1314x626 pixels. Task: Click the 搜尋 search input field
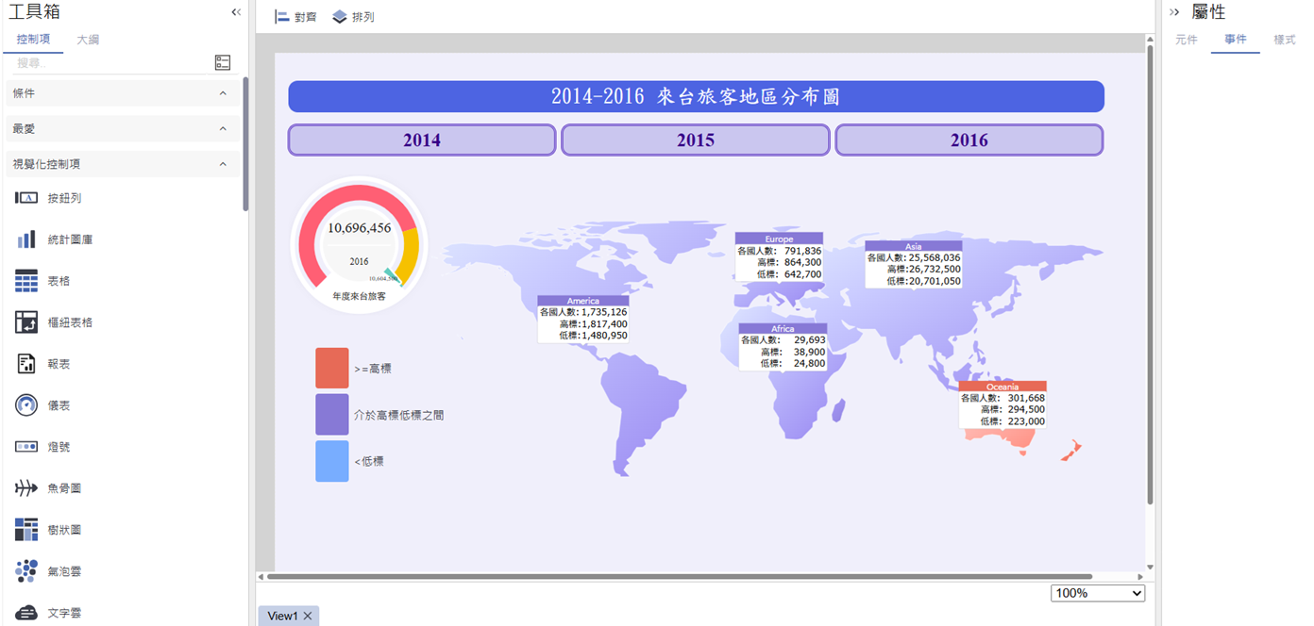pos(109,63)
